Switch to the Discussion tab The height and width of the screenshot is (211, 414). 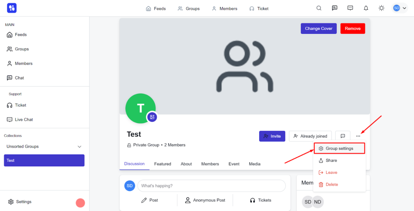(134, 164)
